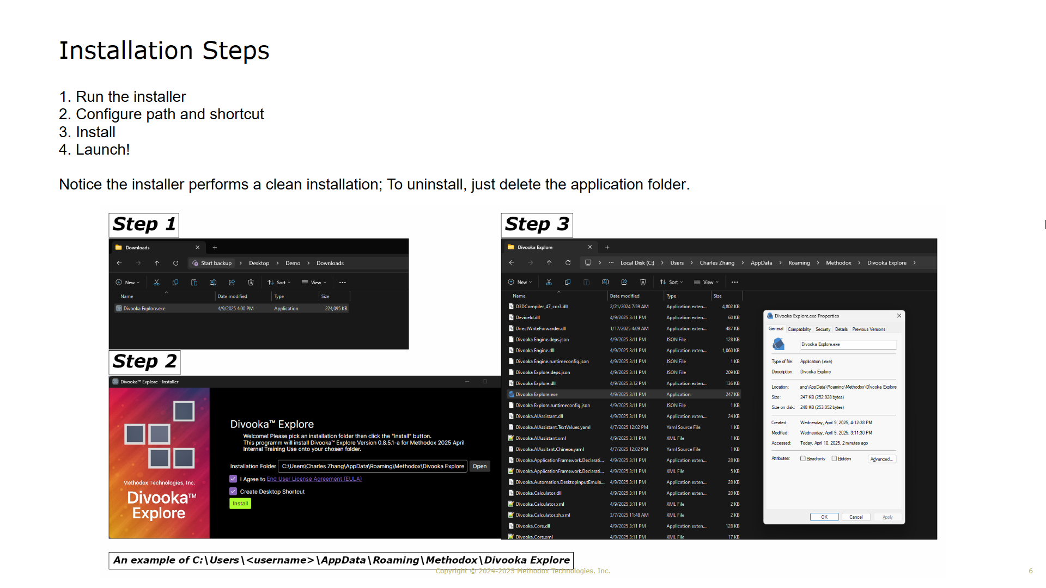Expand the chevron after Roaming breadcrumb
Image resolution: width=1046 pixels, height=588 pixels.
coord(818,263)
